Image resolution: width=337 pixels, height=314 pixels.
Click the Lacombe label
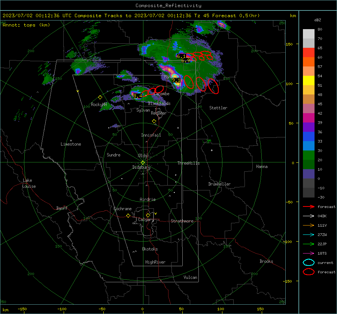[161, 94]
